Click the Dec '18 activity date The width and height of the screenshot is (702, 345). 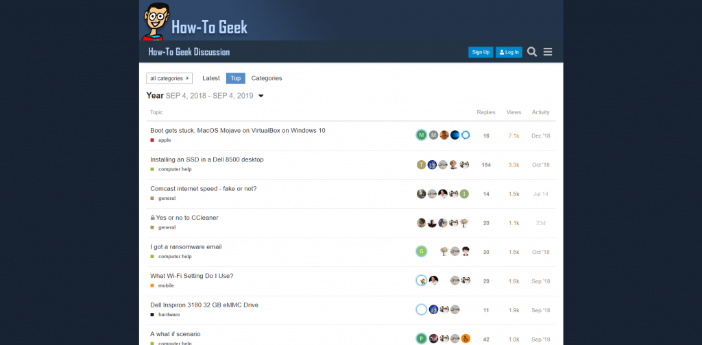click(x=540, y=136)
